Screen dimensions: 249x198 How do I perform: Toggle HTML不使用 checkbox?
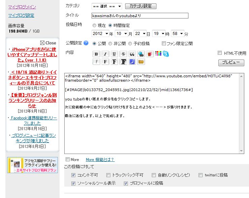pyautogui.click(x=220, y=53)
